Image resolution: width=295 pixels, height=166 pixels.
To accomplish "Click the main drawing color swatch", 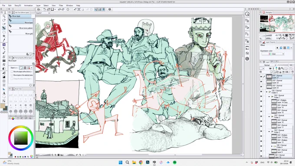I will click(3, 106).
